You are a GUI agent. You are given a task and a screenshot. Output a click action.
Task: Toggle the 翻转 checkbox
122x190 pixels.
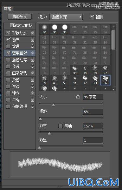[x=92, y=17]
